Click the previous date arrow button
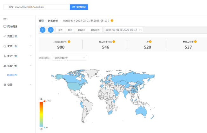207x133 pixels. (x=43, y=30)
